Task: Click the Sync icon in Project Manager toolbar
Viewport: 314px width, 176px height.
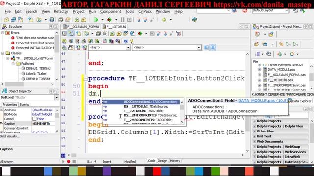Action: point(281,44)
